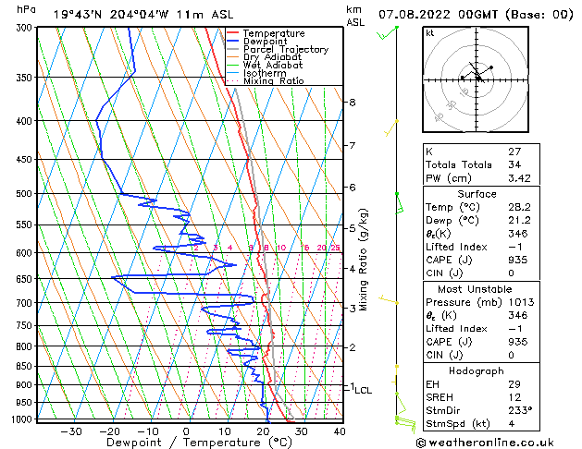
Task: Select the 850 hPa pressure label
Action: 26,366
